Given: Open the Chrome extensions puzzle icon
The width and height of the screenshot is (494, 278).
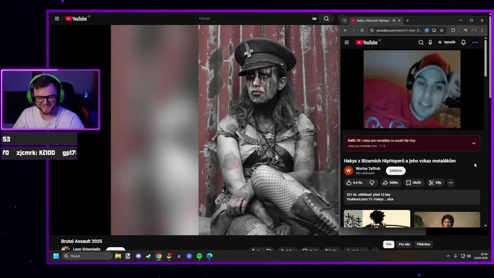Looking at the screenshot, I should tap(453, 31).
